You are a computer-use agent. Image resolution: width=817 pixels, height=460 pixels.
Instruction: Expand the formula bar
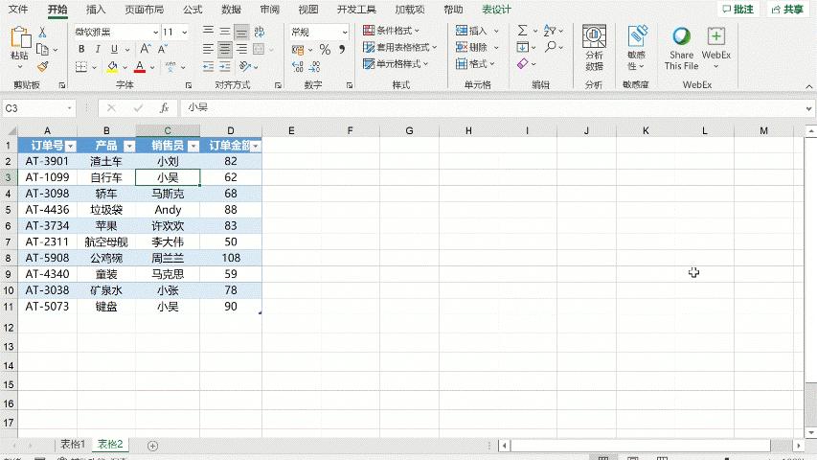[x=808, y=108]
